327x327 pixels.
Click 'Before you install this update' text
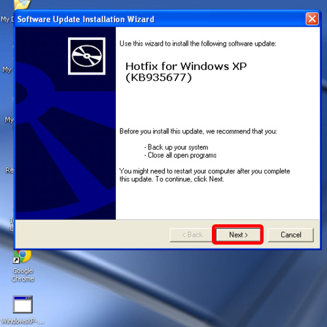coord(198,131)
